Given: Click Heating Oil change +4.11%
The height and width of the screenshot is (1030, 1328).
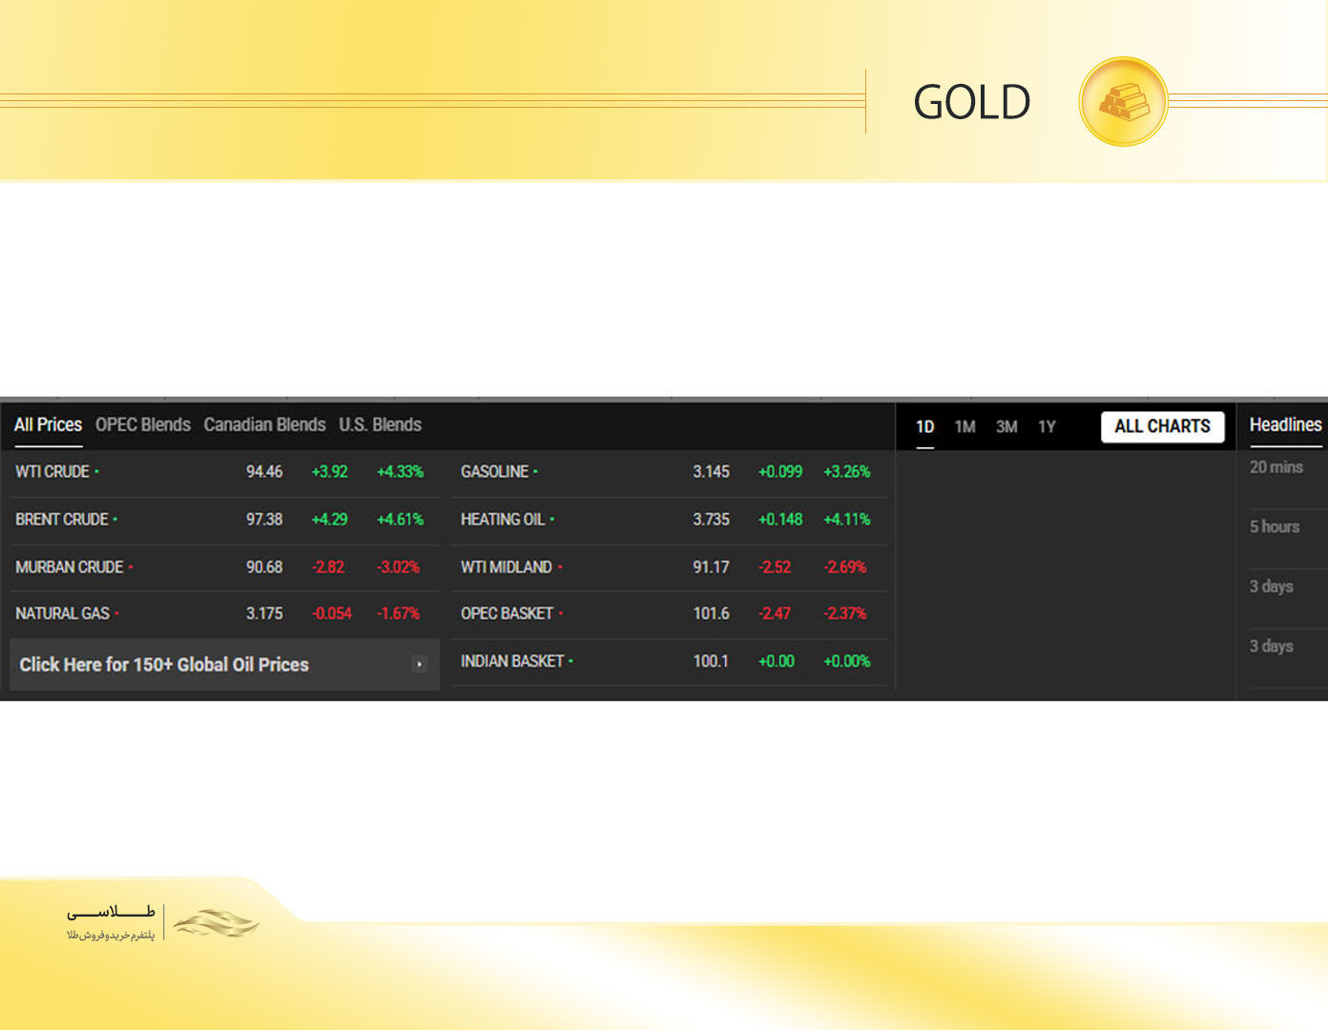Looking at the screenshot, I should coord(847,520).
